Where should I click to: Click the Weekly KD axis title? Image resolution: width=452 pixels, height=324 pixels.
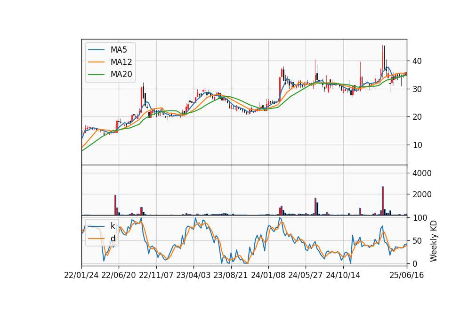tap(434, 241)
